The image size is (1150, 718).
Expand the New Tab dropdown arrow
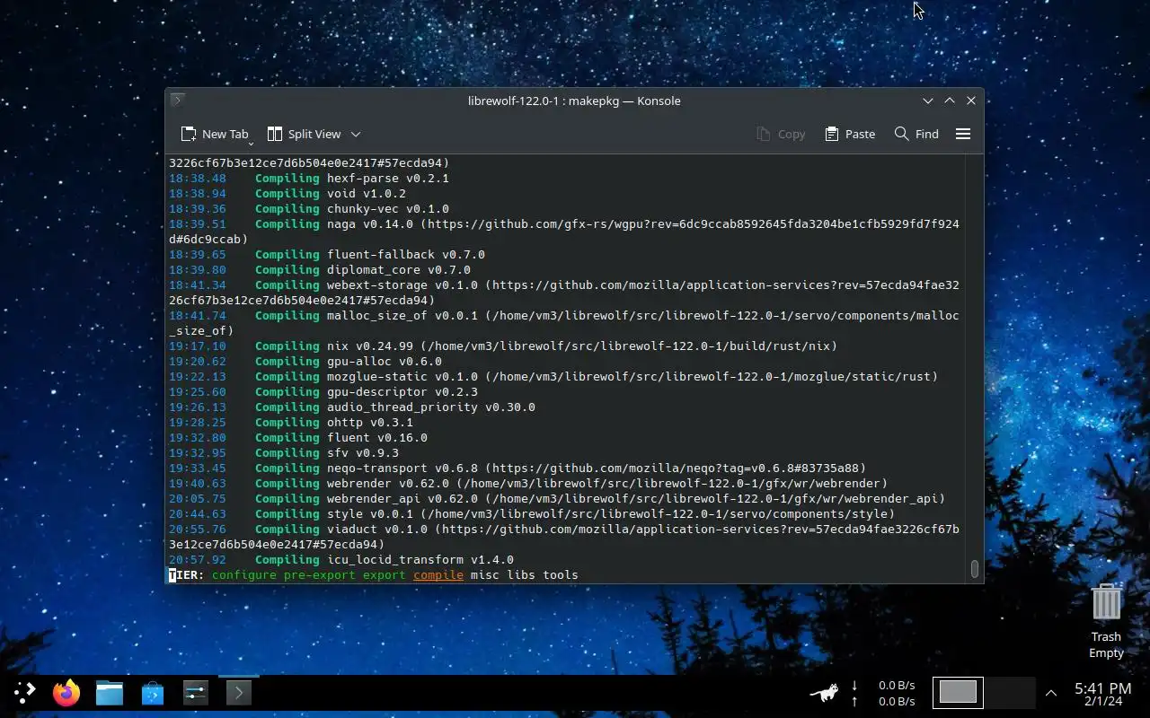[x=251, y=143]
